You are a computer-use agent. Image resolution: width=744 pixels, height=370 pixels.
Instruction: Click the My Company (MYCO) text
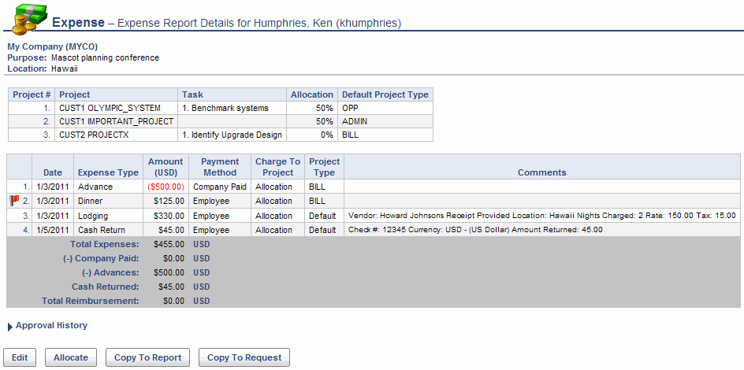click(x=53, y=47)
